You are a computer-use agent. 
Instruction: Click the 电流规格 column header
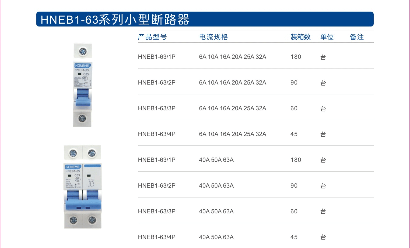[213, 37]
